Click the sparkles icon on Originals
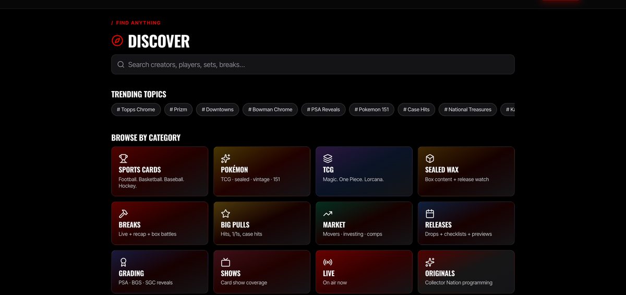The height and width of the screenshot is (295, 626). tap(430, 262)
